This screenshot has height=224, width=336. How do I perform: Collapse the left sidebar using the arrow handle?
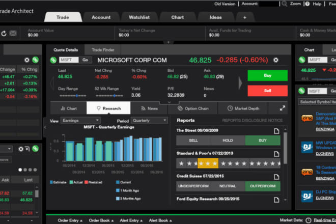tap(45, 127)
